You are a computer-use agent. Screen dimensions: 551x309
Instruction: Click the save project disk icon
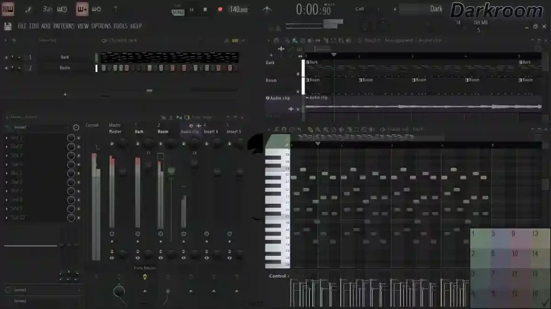[x=8, y=26]
